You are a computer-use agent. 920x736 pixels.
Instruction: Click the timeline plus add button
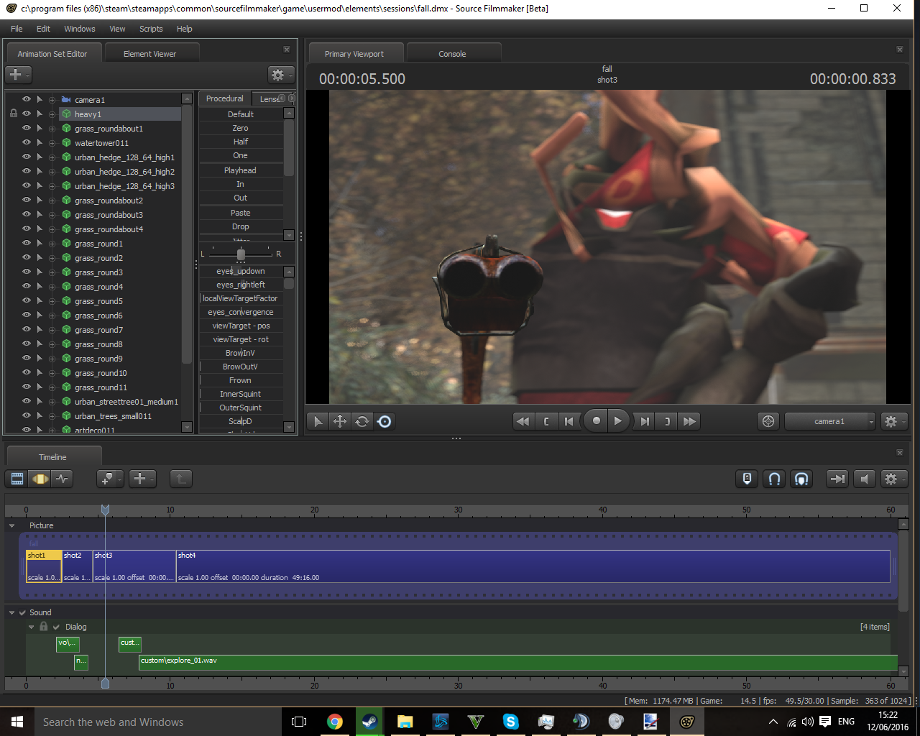[x=142, y=479]
